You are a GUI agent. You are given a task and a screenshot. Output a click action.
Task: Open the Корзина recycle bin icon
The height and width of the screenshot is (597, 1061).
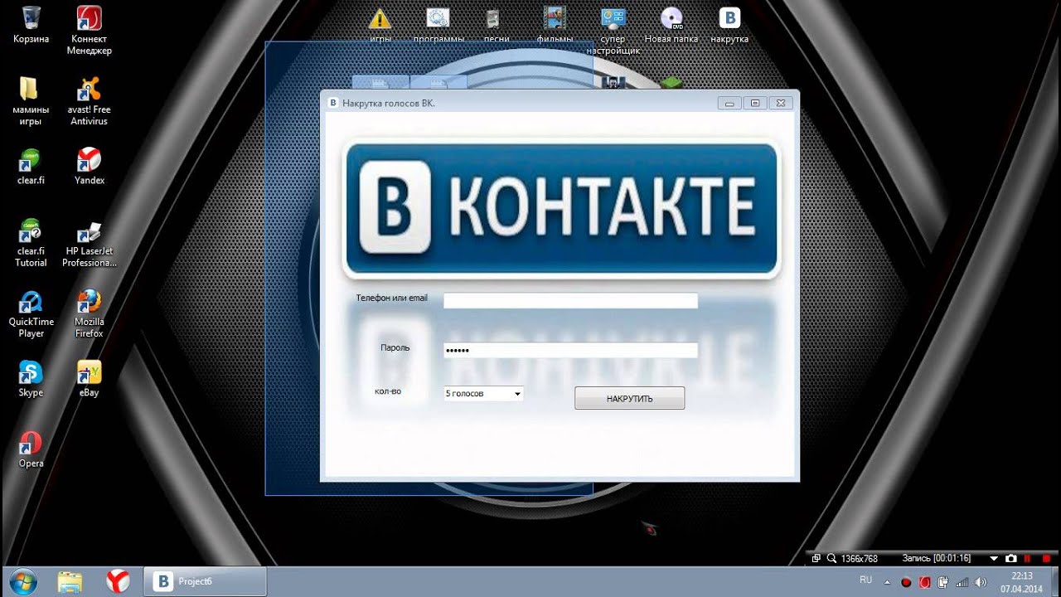(31, 25)
